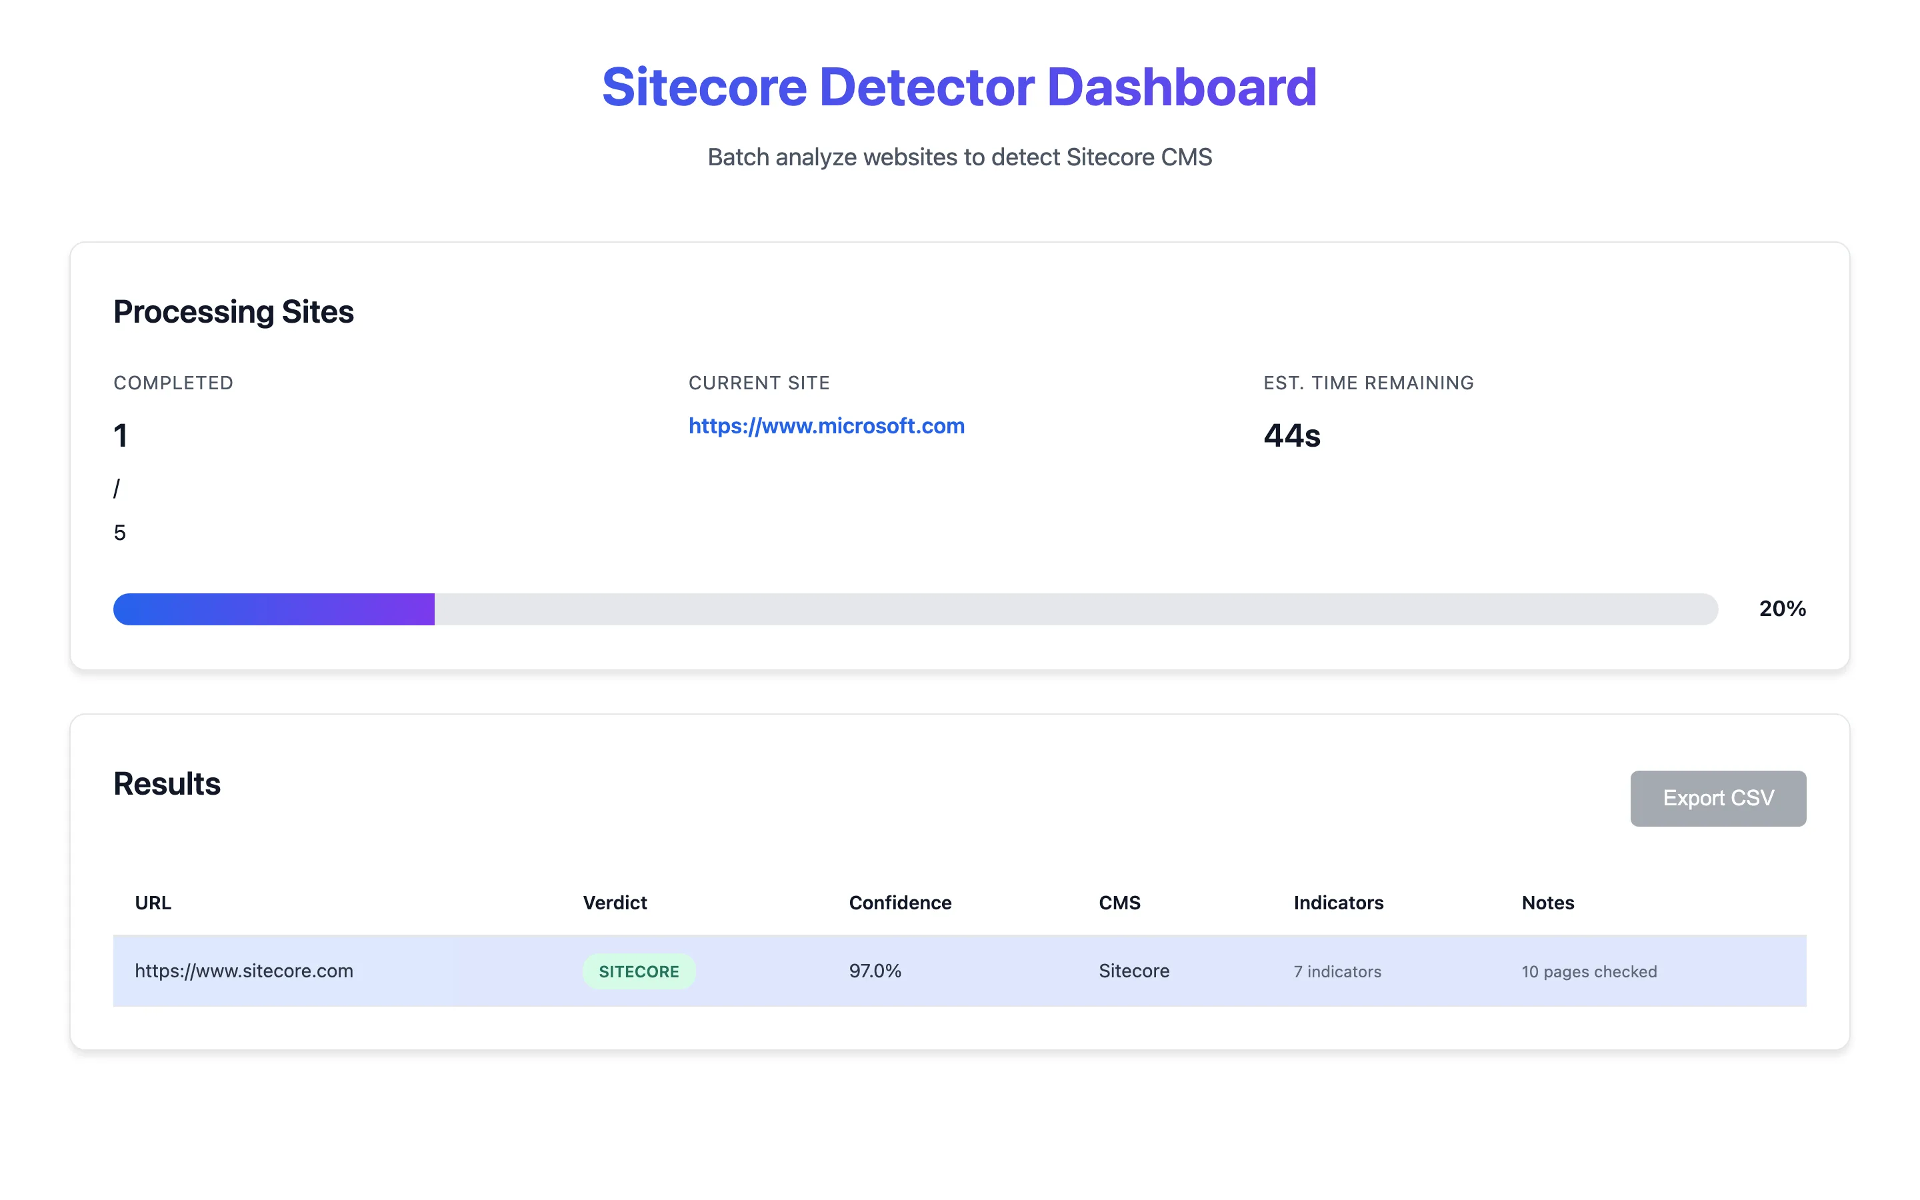1920x1200 pixels.
Task: Click the Processing Sites heading
Action: point(233,312)
